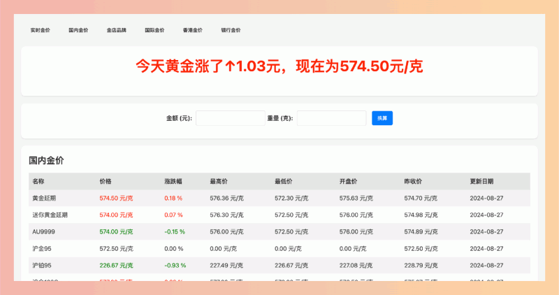Click the red gold price headline
Viewport: 559px width, 295px height.
[x=279, y=66]
